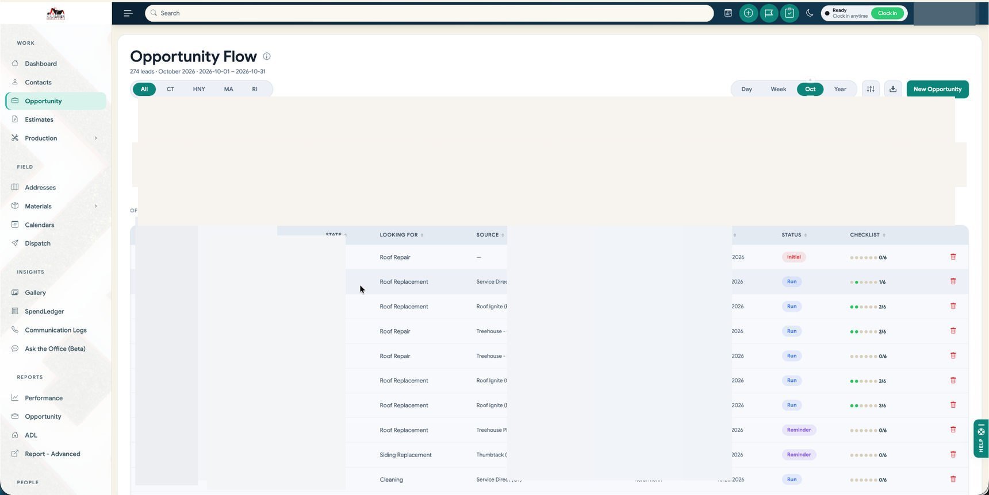The height and width of the screenshot is (495, 989).
Task: Click the Search field
Action: pyautogui.click(x=429, y=13)
